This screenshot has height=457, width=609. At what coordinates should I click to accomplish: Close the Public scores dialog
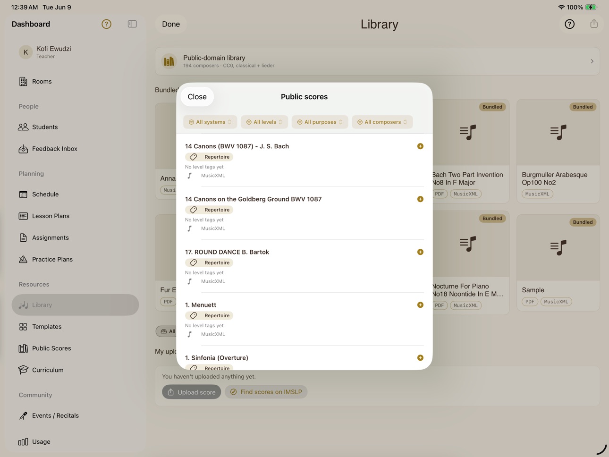point(197,97)
